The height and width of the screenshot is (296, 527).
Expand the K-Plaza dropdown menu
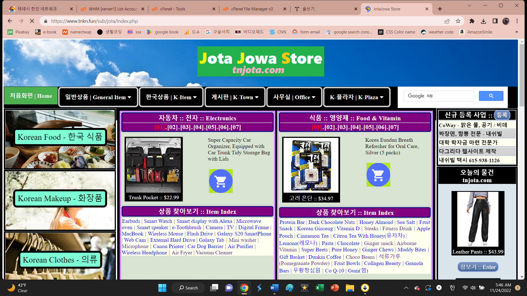click(356, 97)
